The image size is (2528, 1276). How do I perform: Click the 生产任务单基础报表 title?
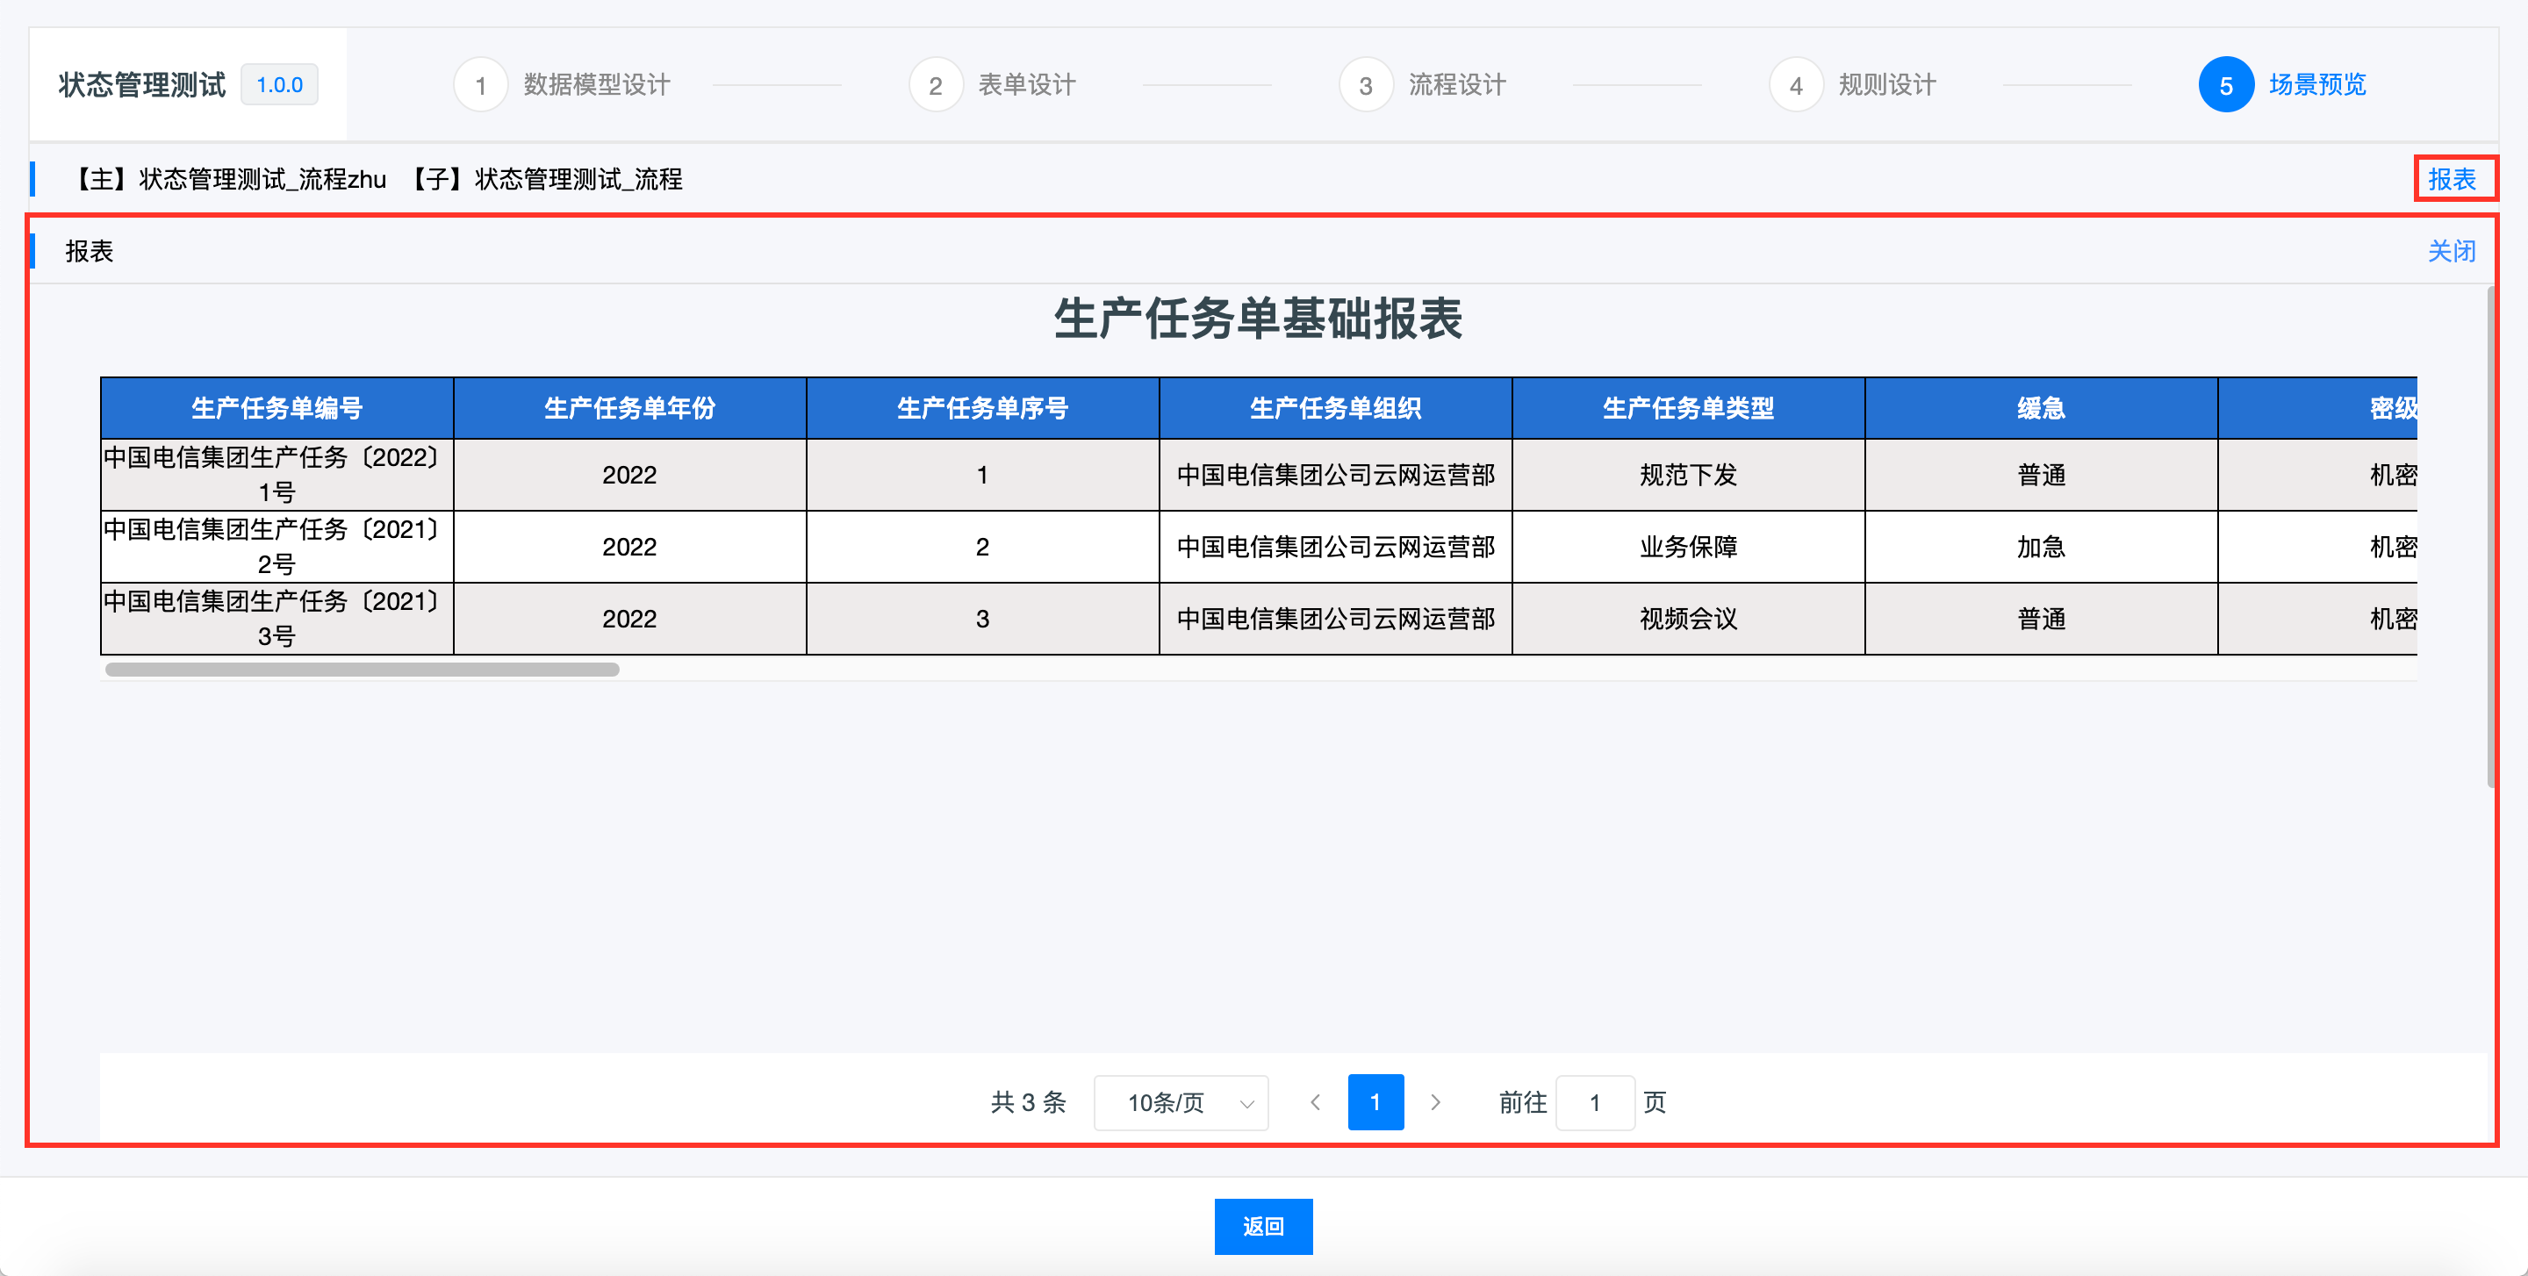[1258, 319]
